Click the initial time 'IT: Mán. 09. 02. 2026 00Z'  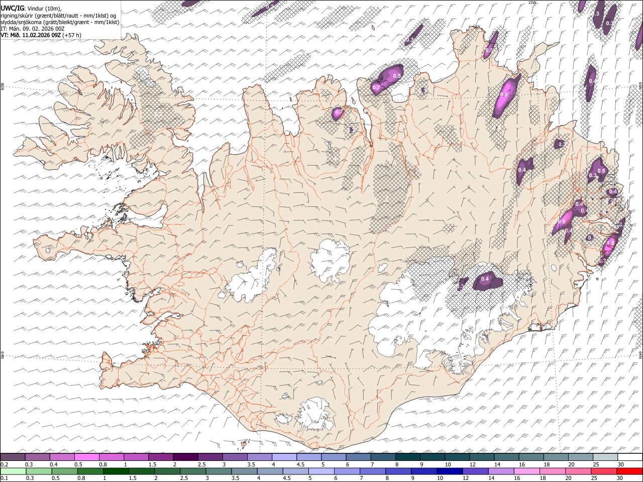click(x=33, y=29)
